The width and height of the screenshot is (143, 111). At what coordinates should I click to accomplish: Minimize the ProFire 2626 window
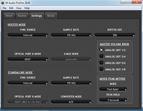pyautogui.click(x=123, y=2)
